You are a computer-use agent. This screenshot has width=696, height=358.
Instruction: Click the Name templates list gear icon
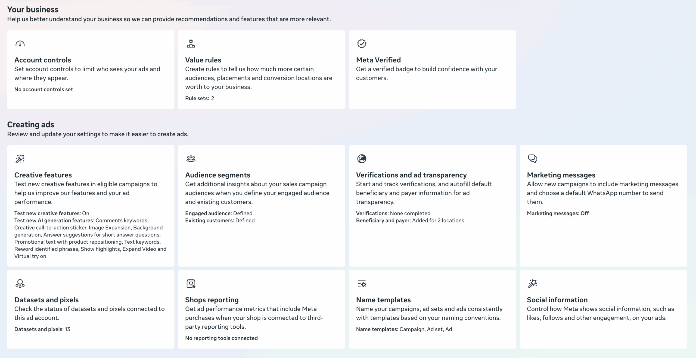click(362, 284)
